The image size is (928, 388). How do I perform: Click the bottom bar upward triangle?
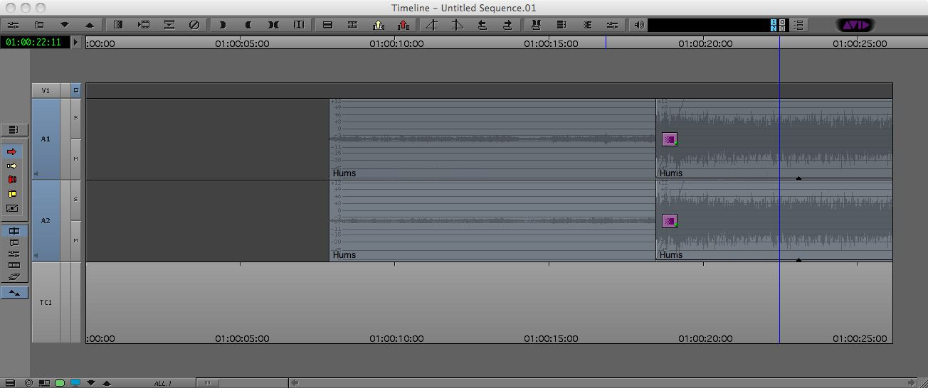(107, 383)
